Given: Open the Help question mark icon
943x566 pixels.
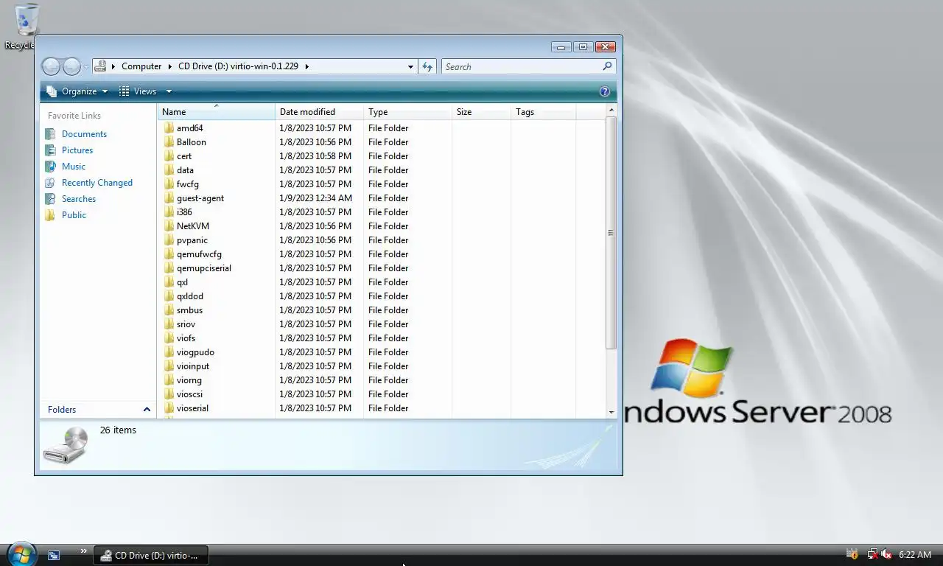Looking at the screenshot, I should (x=605, y=91).
